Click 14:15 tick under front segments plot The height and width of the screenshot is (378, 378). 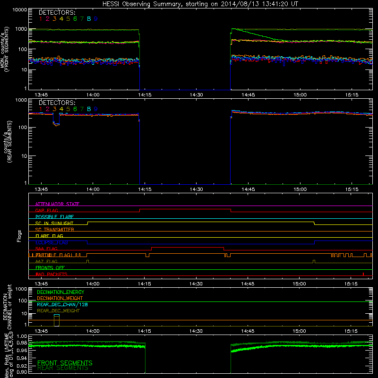(145, 95)
